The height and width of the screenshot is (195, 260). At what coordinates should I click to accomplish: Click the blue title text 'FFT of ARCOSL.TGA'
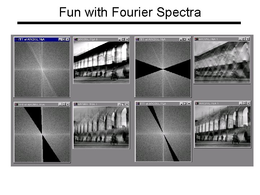(x=31, y=39)
